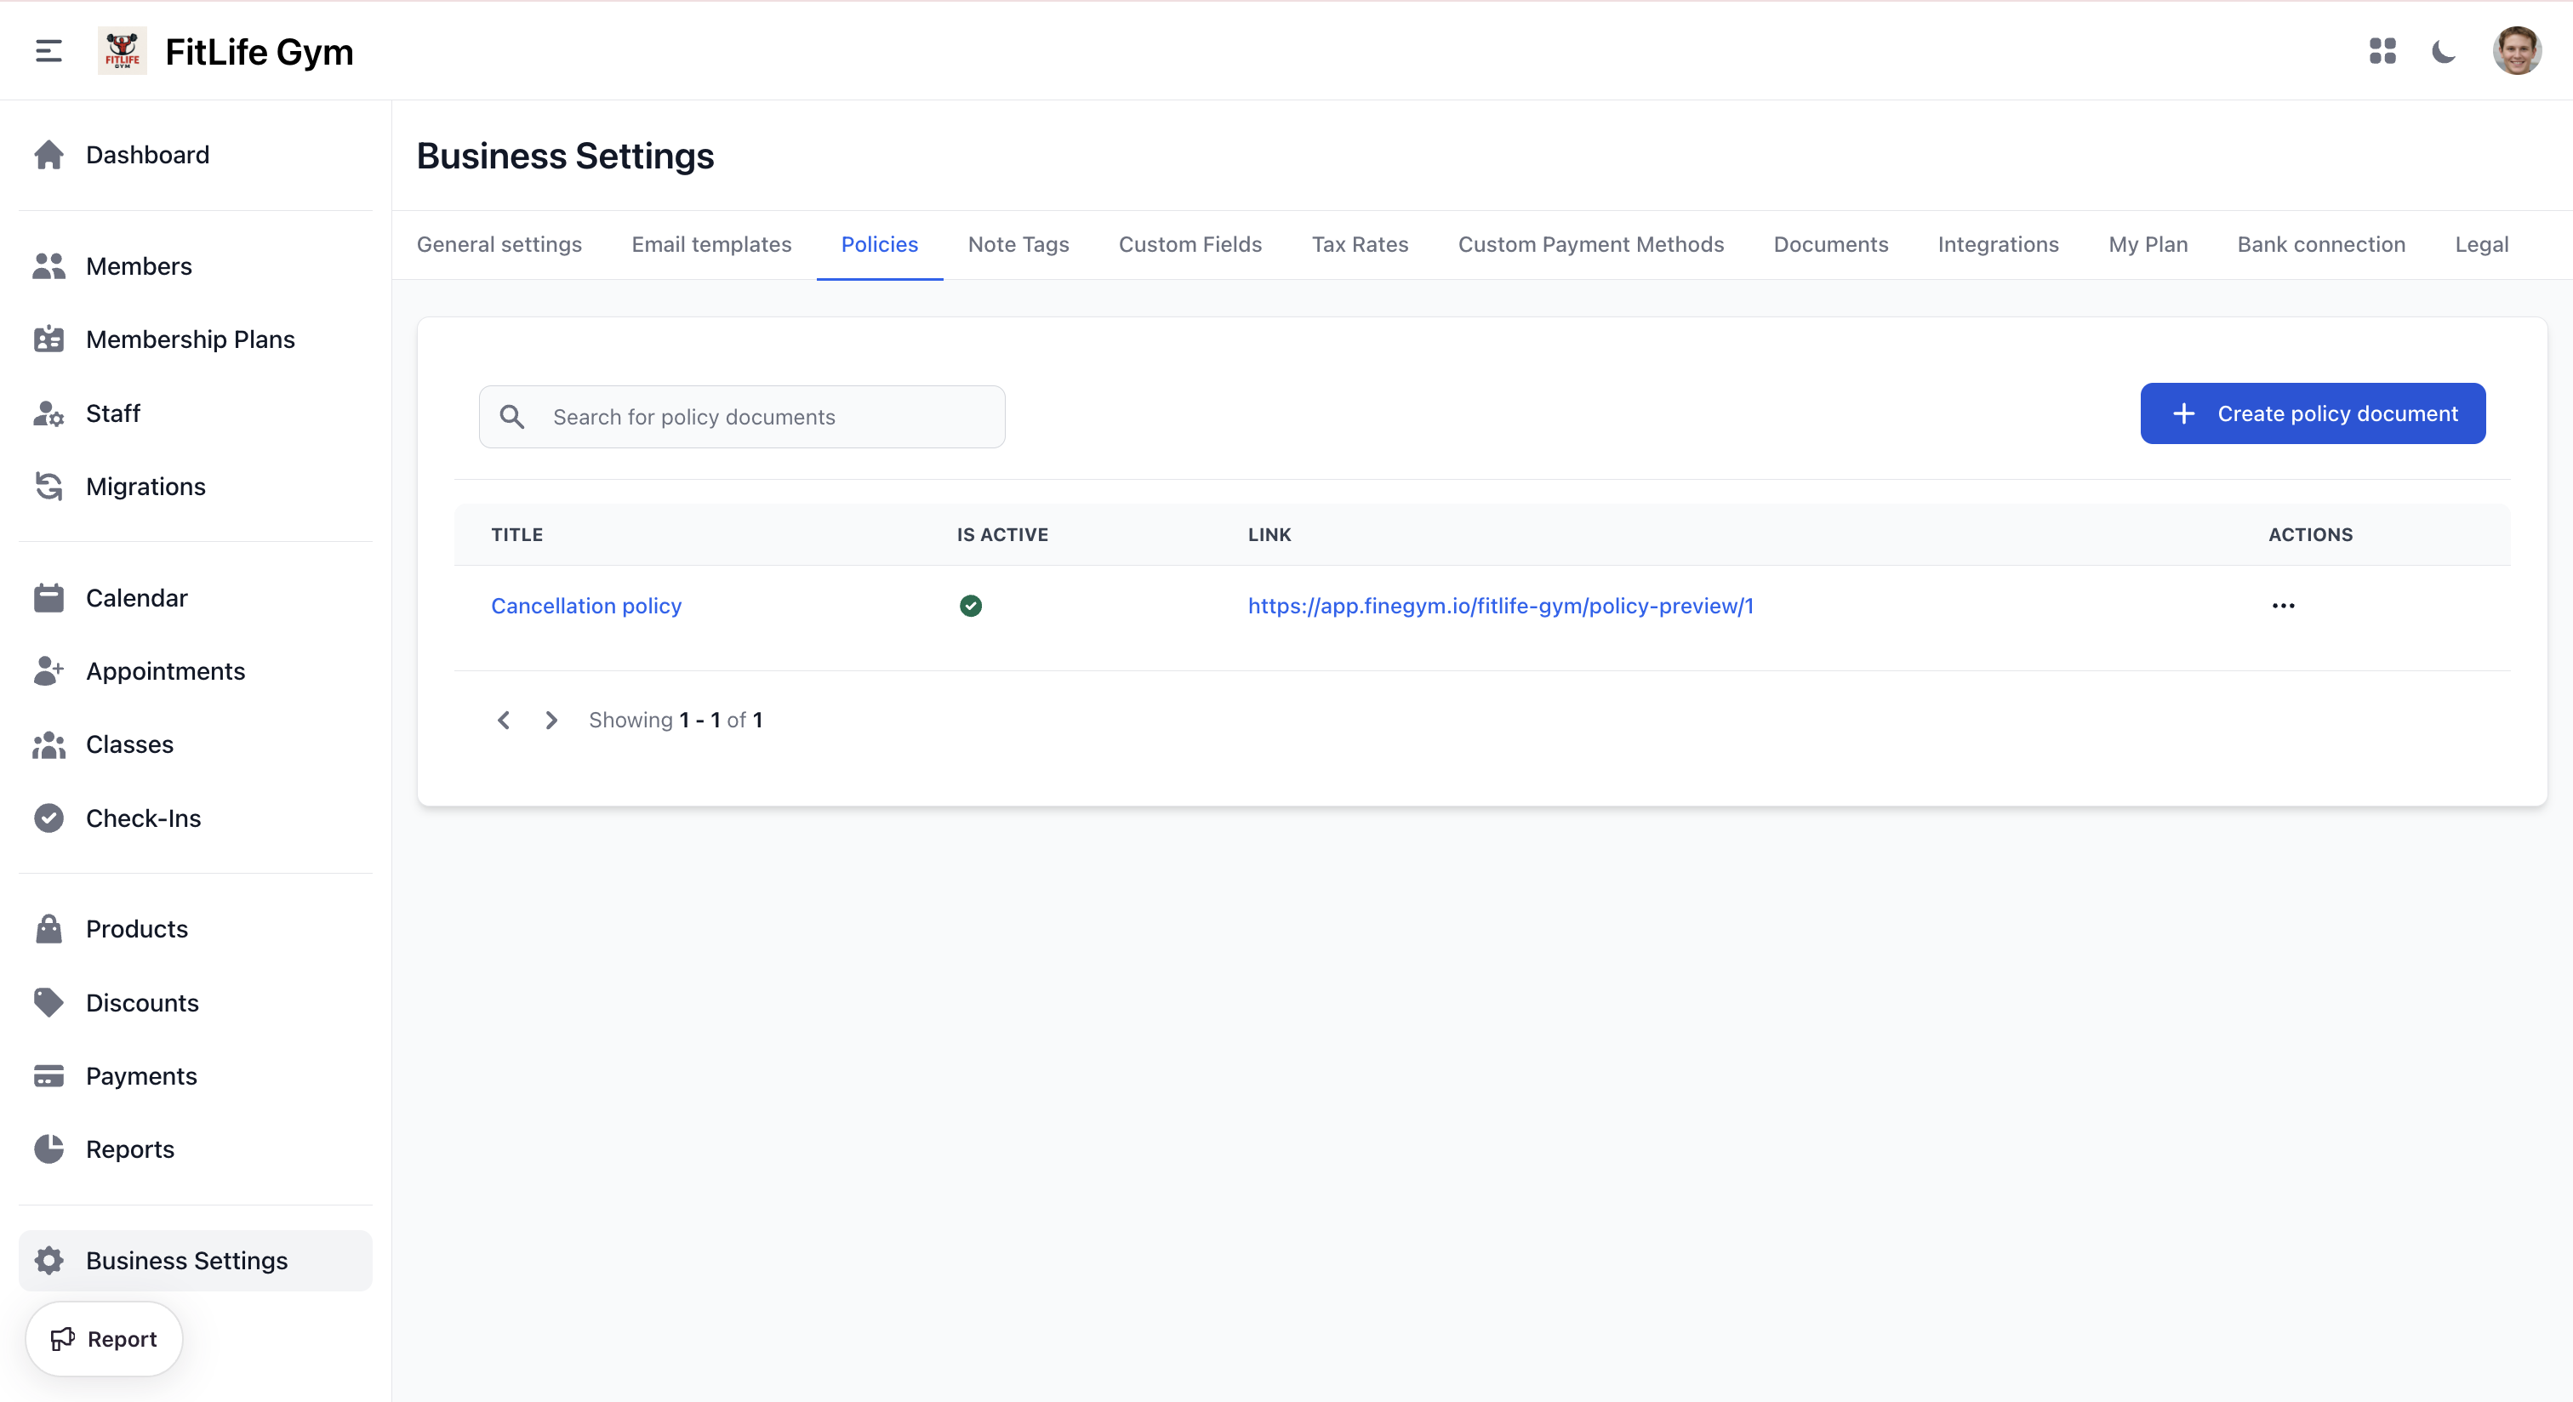Switch to the Email templates tab

[711, 245]
